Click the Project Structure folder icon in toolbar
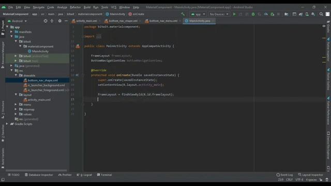The image size is (331, 186). tap(286, 14)
